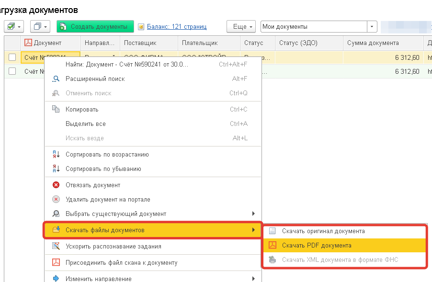432x282 pixels.
Task: Click the green Создать документы button
Action: click(95, 26)
